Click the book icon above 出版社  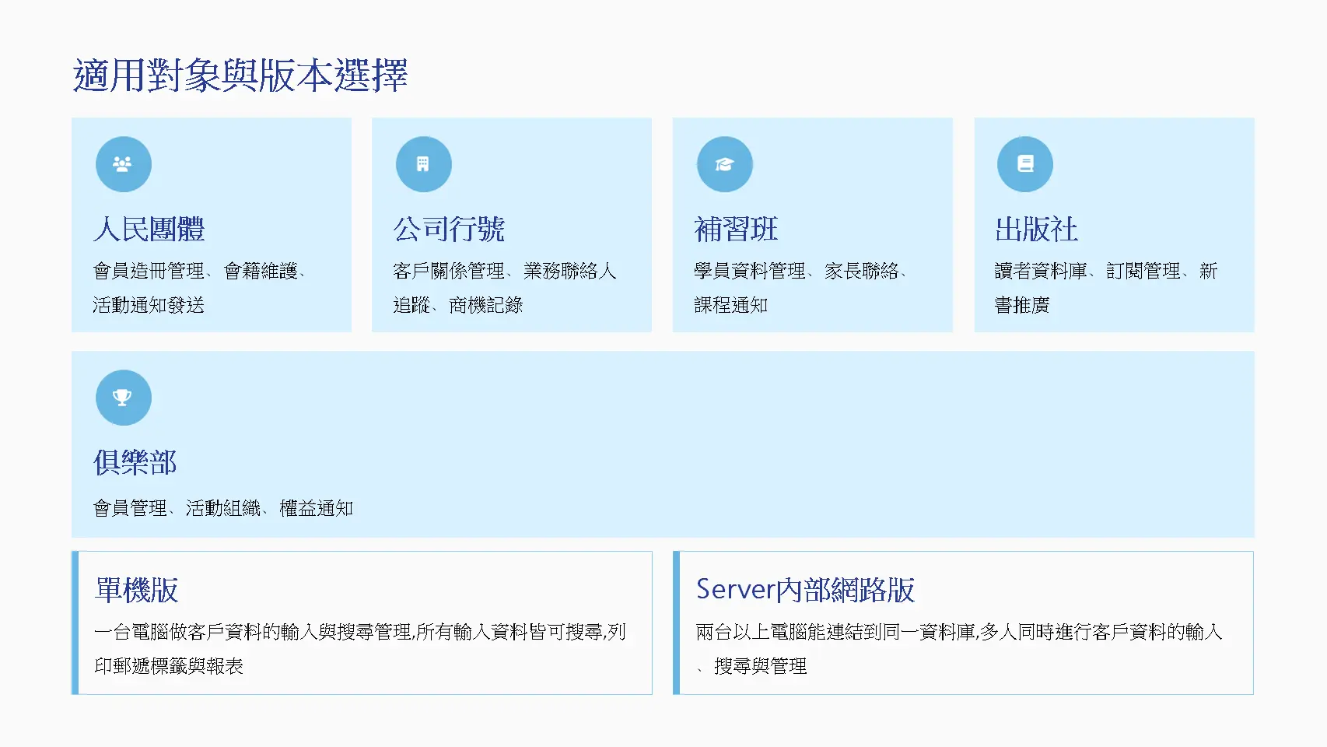coord(1024,164)
